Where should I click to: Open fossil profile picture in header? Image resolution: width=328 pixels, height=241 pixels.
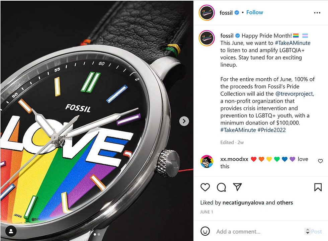pyautogui.click(x=207, y=13)
